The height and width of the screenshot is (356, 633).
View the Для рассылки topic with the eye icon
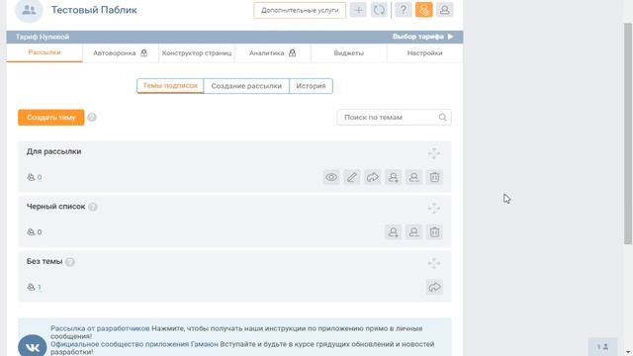click(331, 177)
